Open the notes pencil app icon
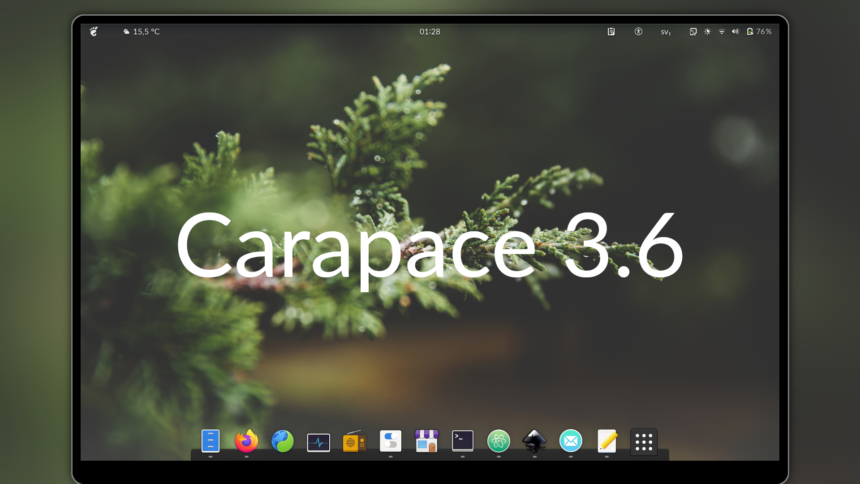This screenshot has height=484, width=860. (607, 441)
